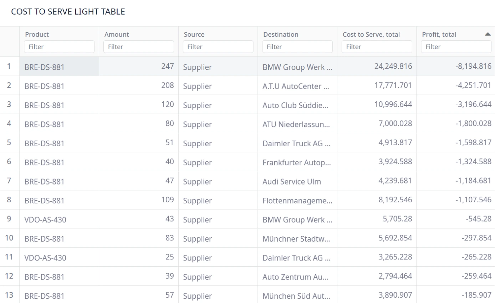Sort by the Amount column header
Screen dimensions: 495x303
pos(117,35)
